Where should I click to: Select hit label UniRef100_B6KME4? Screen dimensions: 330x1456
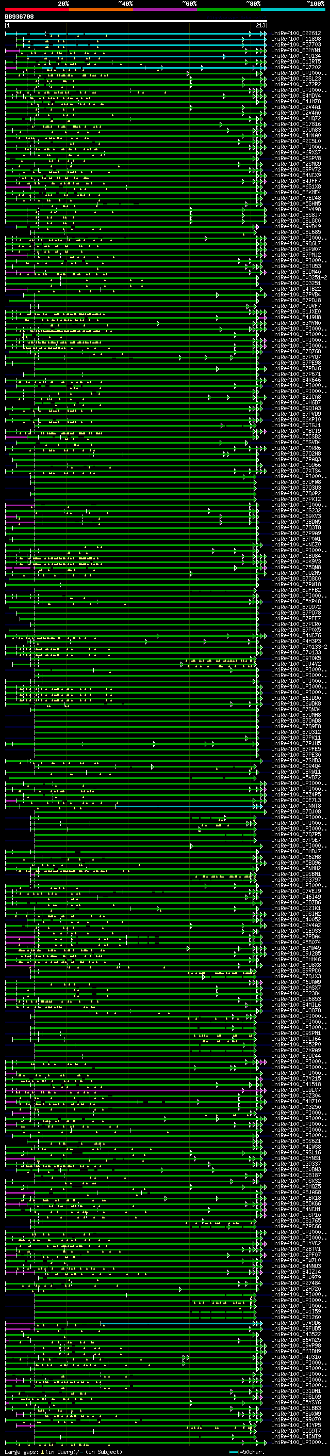coord(296,192)
